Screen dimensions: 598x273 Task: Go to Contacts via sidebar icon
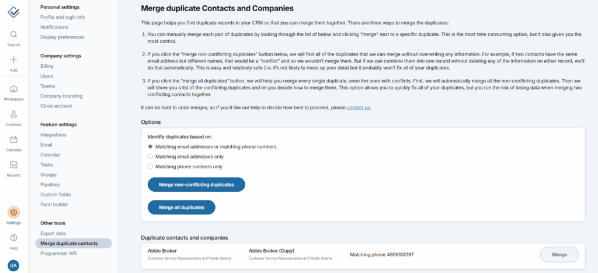[x=13, y=115]
